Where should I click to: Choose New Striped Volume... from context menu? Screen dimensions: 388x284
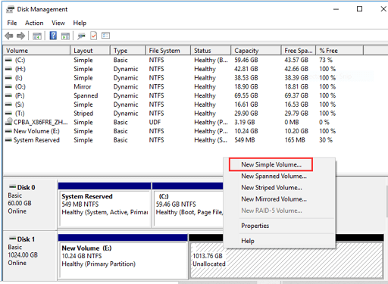coord(271,188)
